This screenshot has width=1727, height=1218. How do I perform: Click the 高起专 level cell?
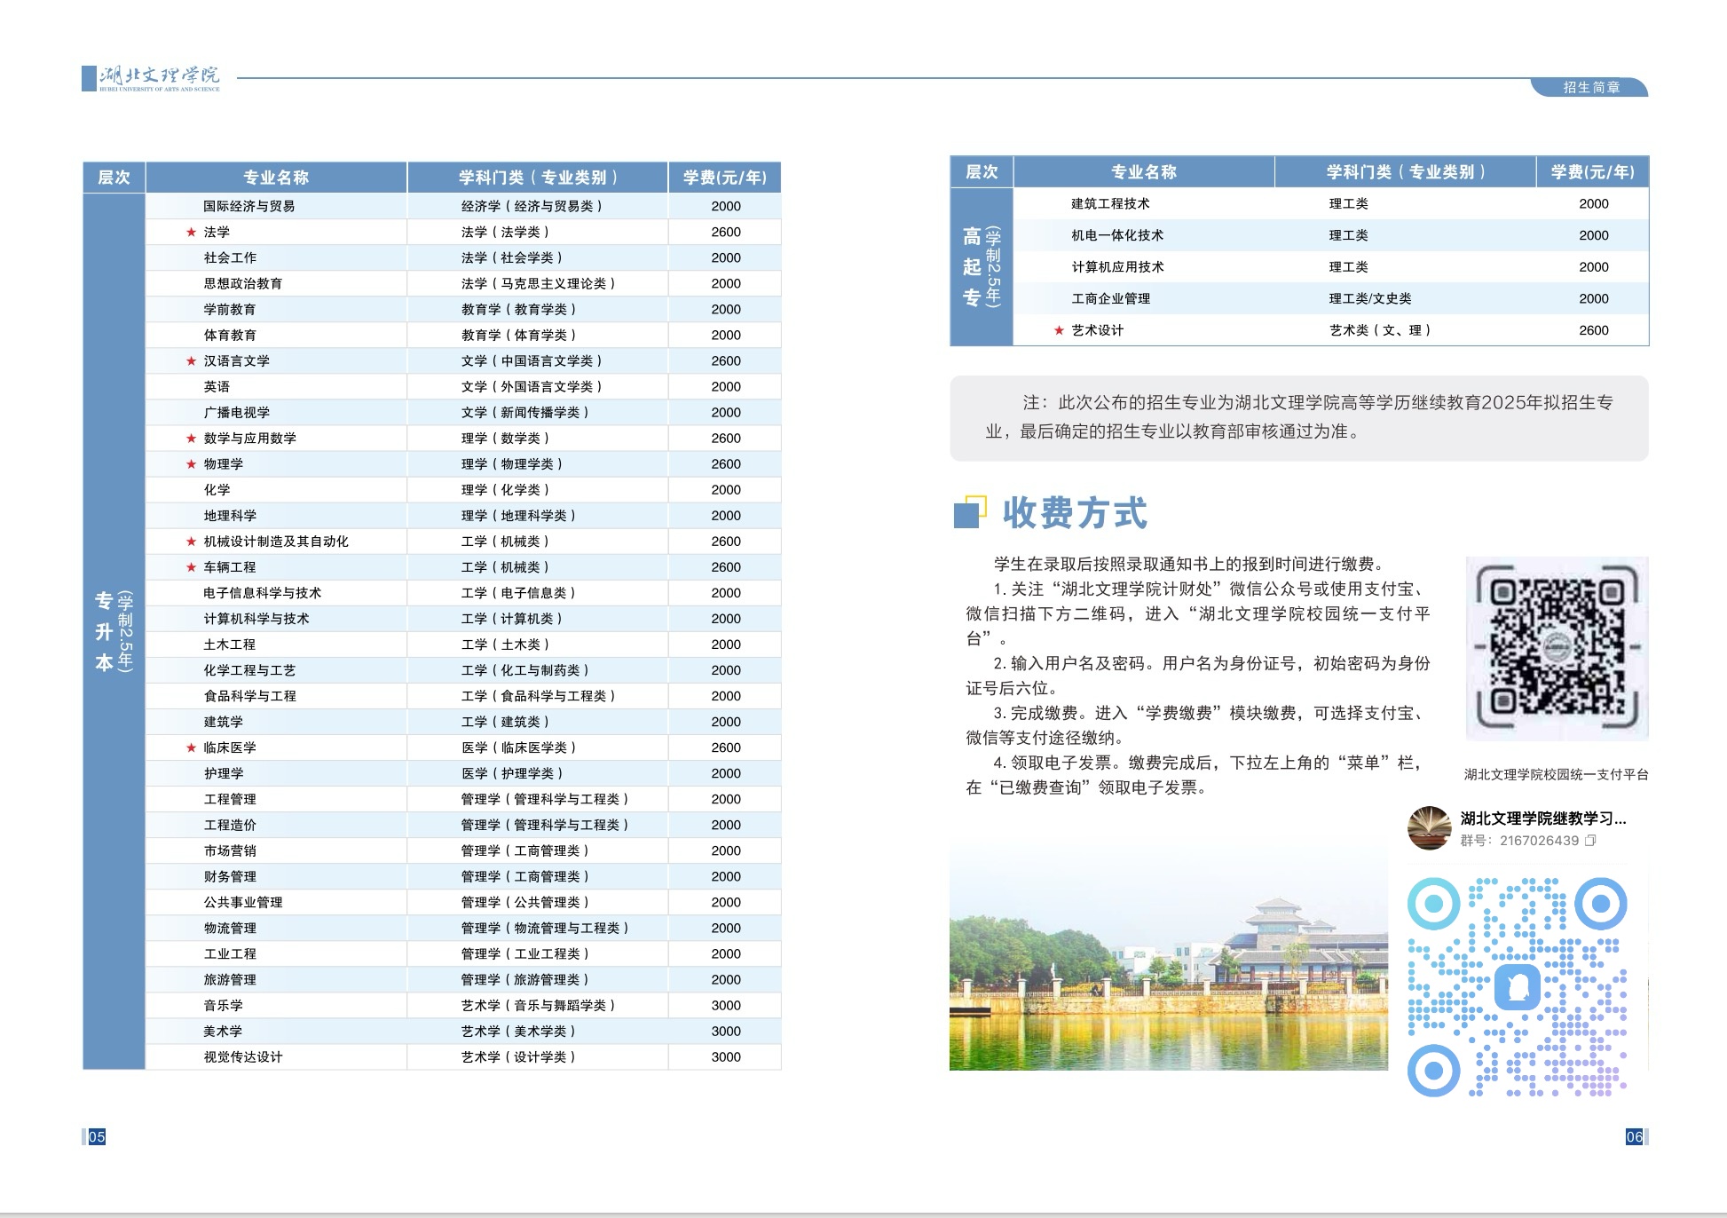click(x=982, y=266)
